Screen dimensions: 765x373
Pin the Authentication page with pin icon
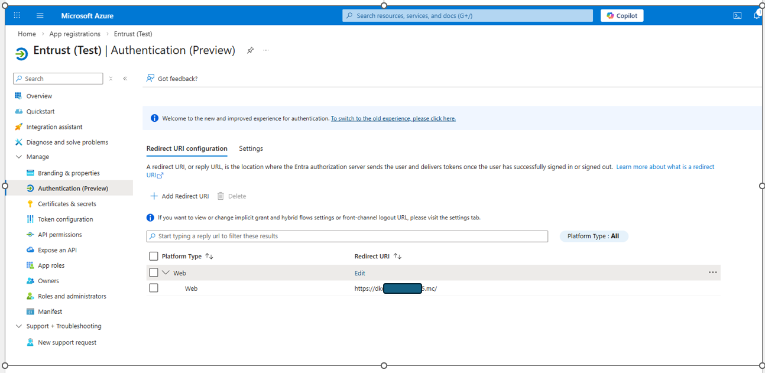250,51
